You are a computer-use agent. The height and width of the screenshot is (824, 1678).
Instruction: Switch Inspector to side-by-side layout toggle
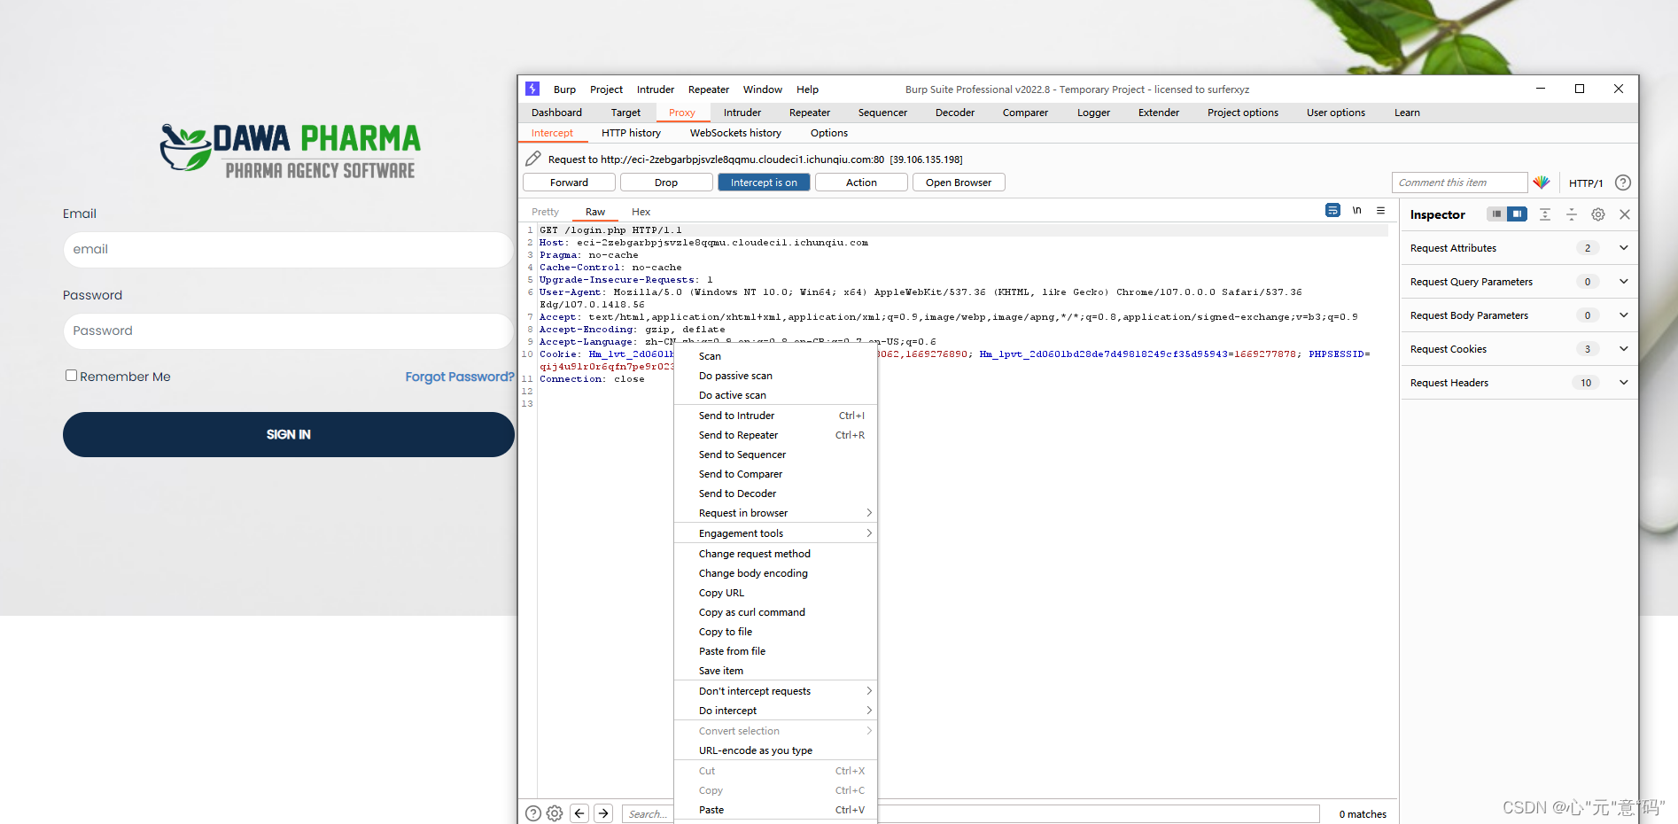pos(1518,214)
